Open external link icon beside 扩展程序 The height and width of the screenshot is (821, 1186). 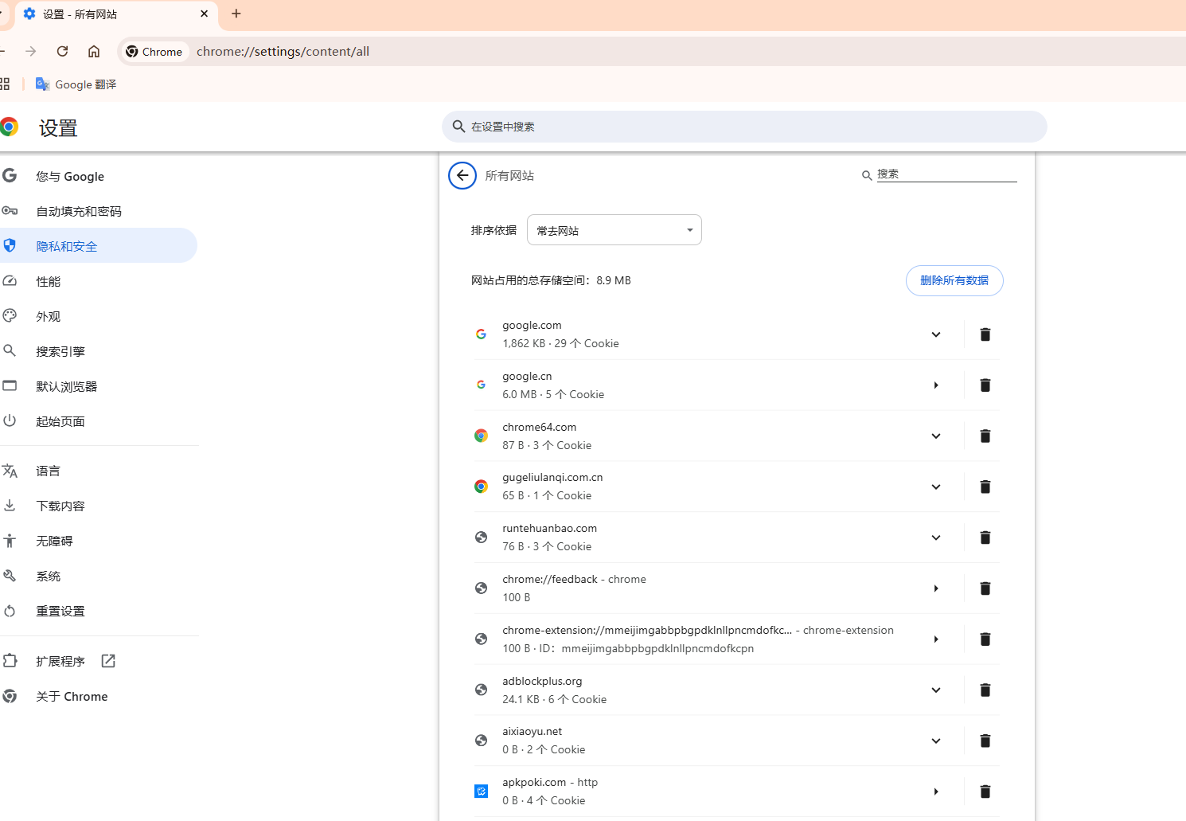coord(108,661)
